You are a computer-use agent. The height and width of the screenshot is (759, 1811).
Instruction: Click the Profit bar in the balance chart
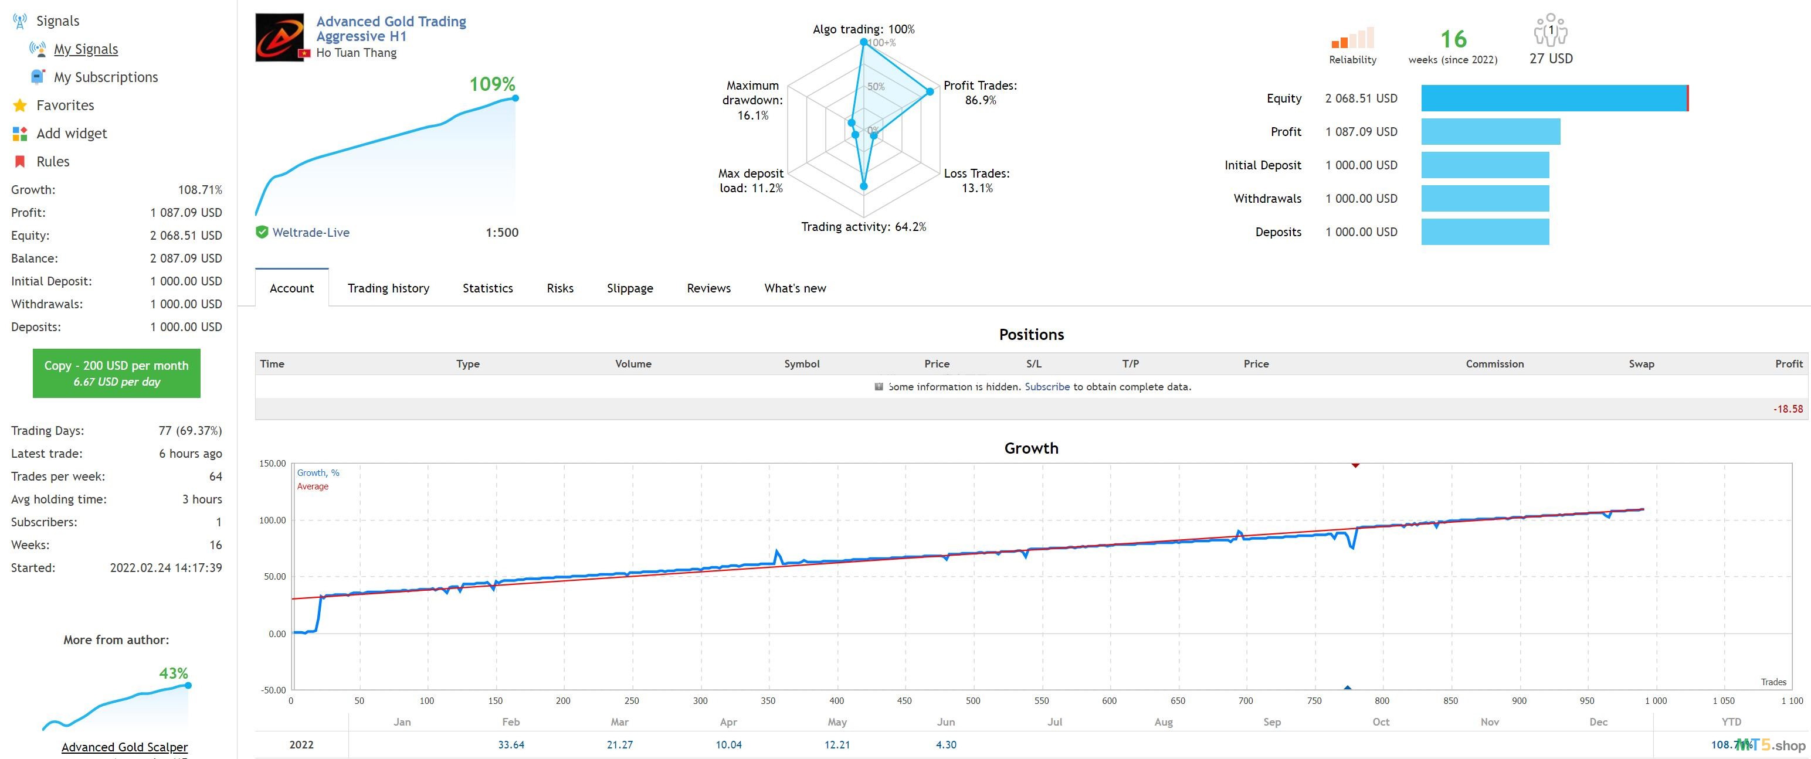[x=1490, y=131]
